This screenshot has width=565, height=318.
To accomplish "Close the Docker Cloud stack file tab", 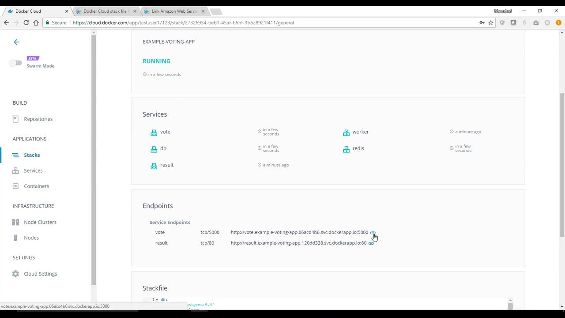I will click(135, 11).
